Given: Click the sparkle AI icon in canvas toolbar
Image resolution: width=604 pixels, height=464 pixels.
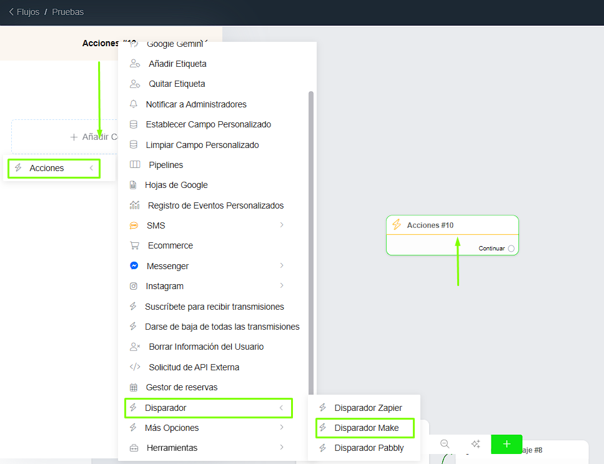Looking at the screenshot, I should coord(475,444).
